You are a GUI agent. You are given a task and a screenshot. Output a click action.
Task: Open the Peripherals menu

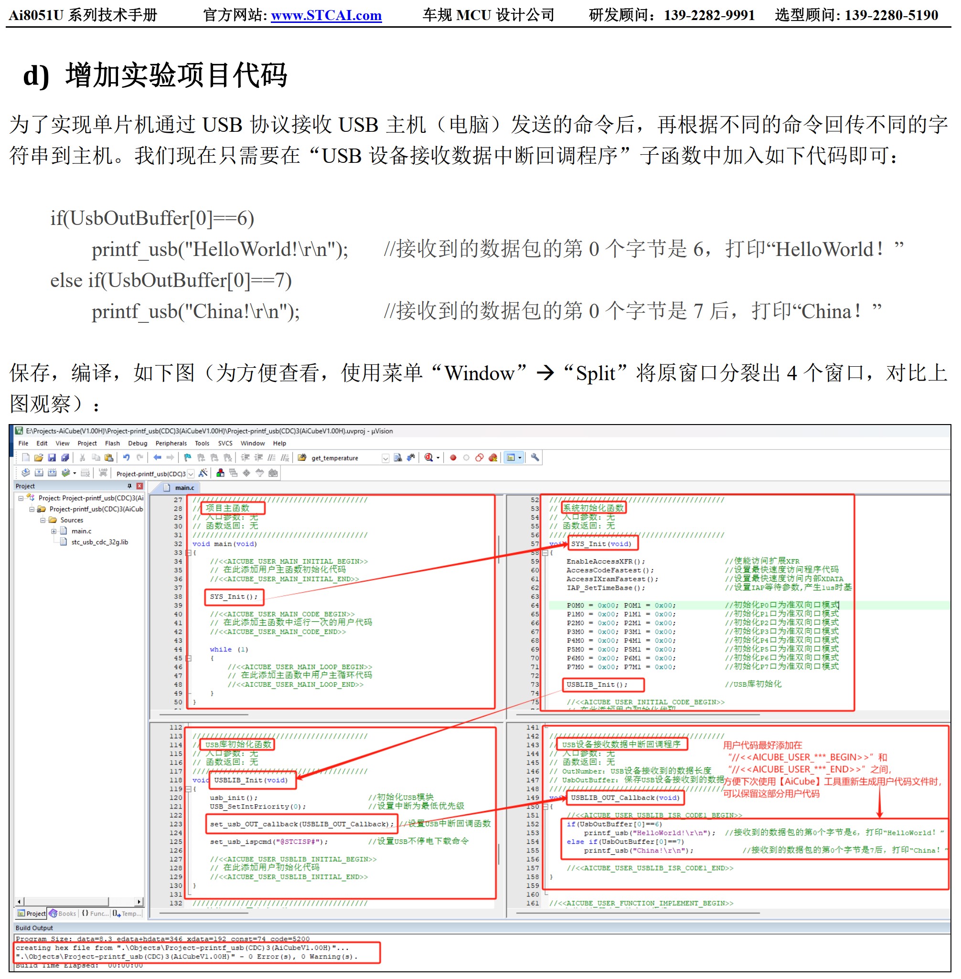171,444
